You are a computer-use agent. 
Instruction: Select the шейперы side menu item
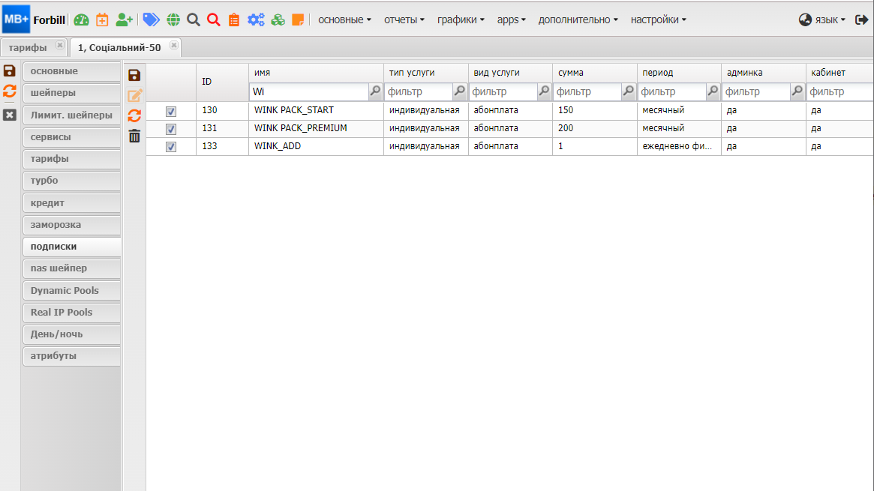(x=71, y=94)
